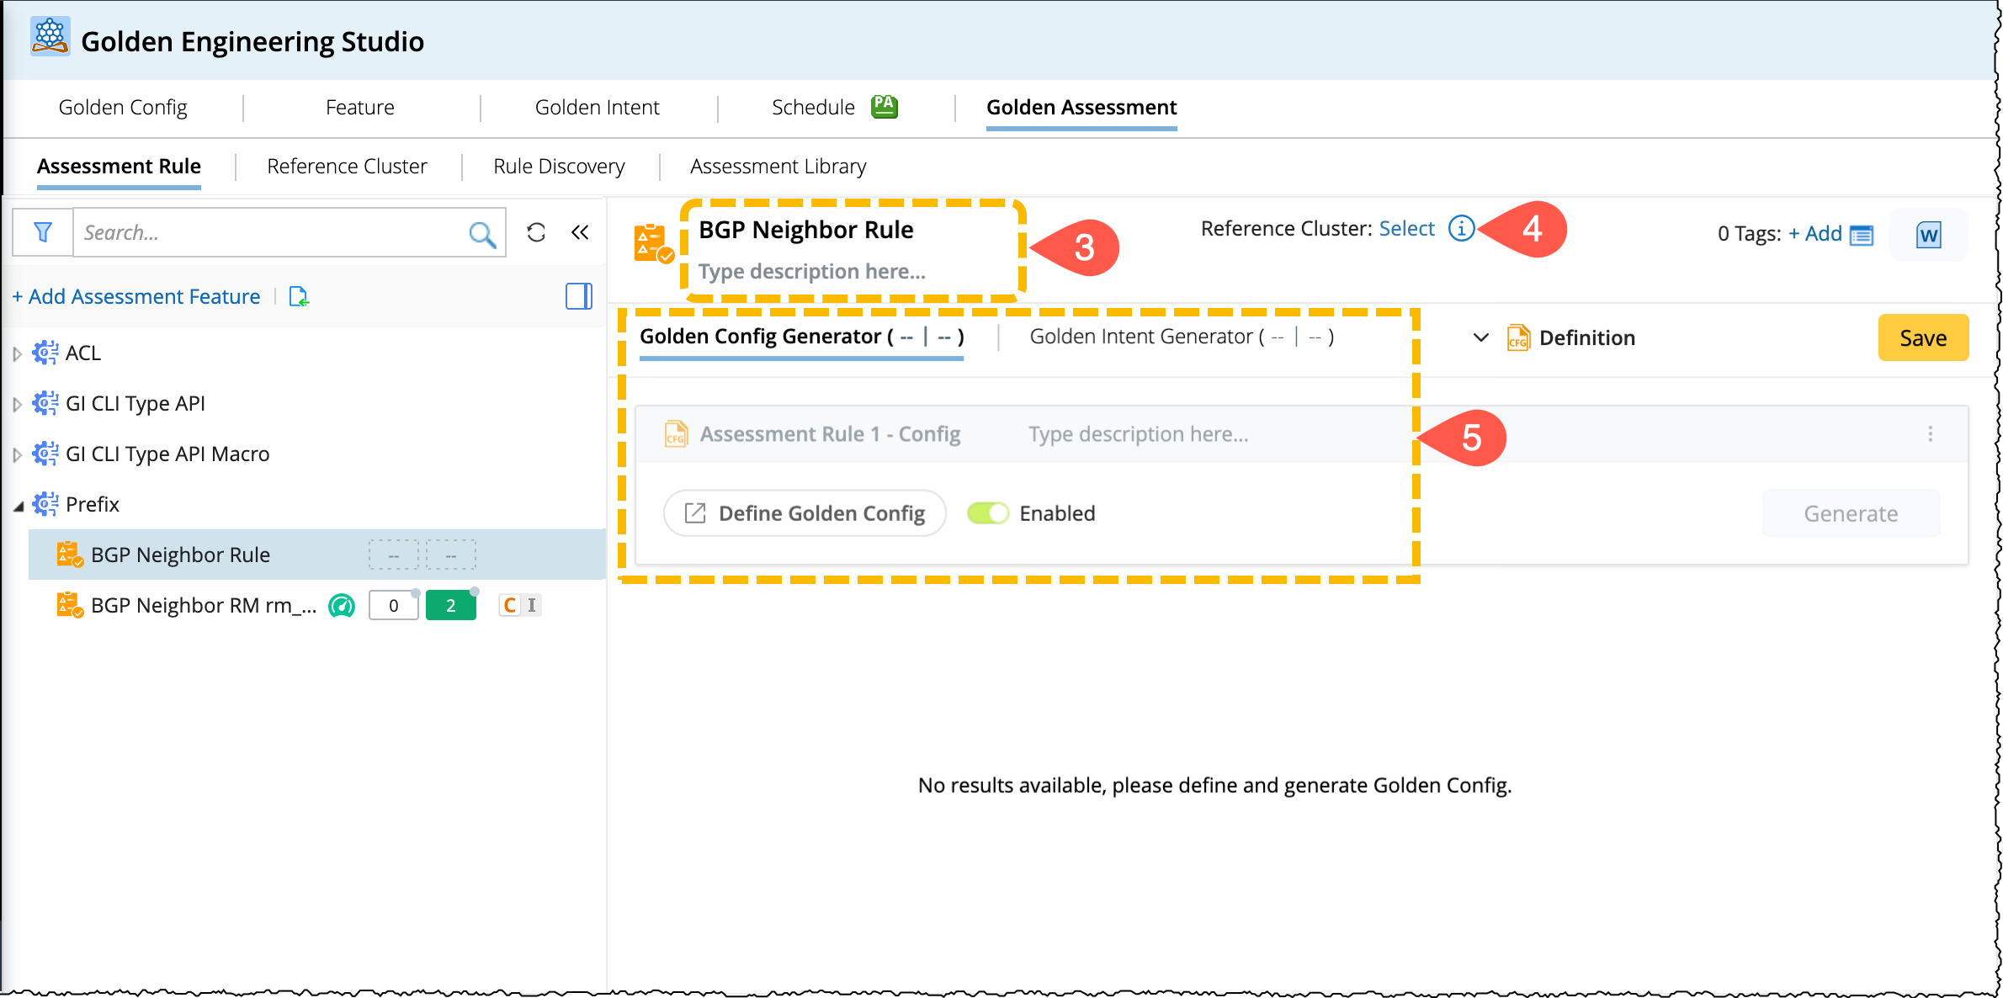Switch to Golden Intent Generator tab
This screenshot has height=998, width=2003.
[x=1181, y=337]
